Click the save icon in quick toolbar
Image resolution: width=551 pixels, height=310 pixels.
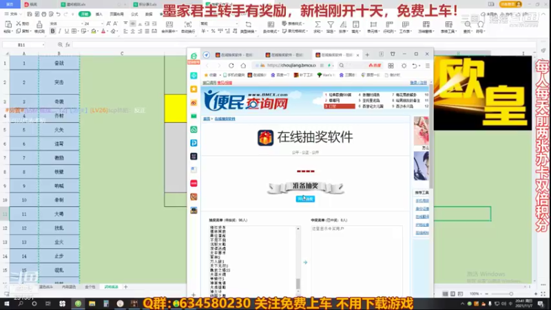30,14
